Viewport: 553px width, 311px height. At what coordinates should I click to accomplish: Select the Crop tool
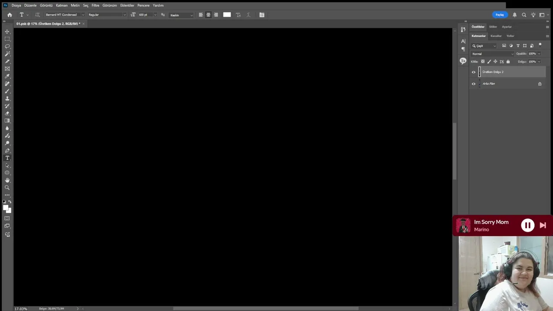point(7,61)
